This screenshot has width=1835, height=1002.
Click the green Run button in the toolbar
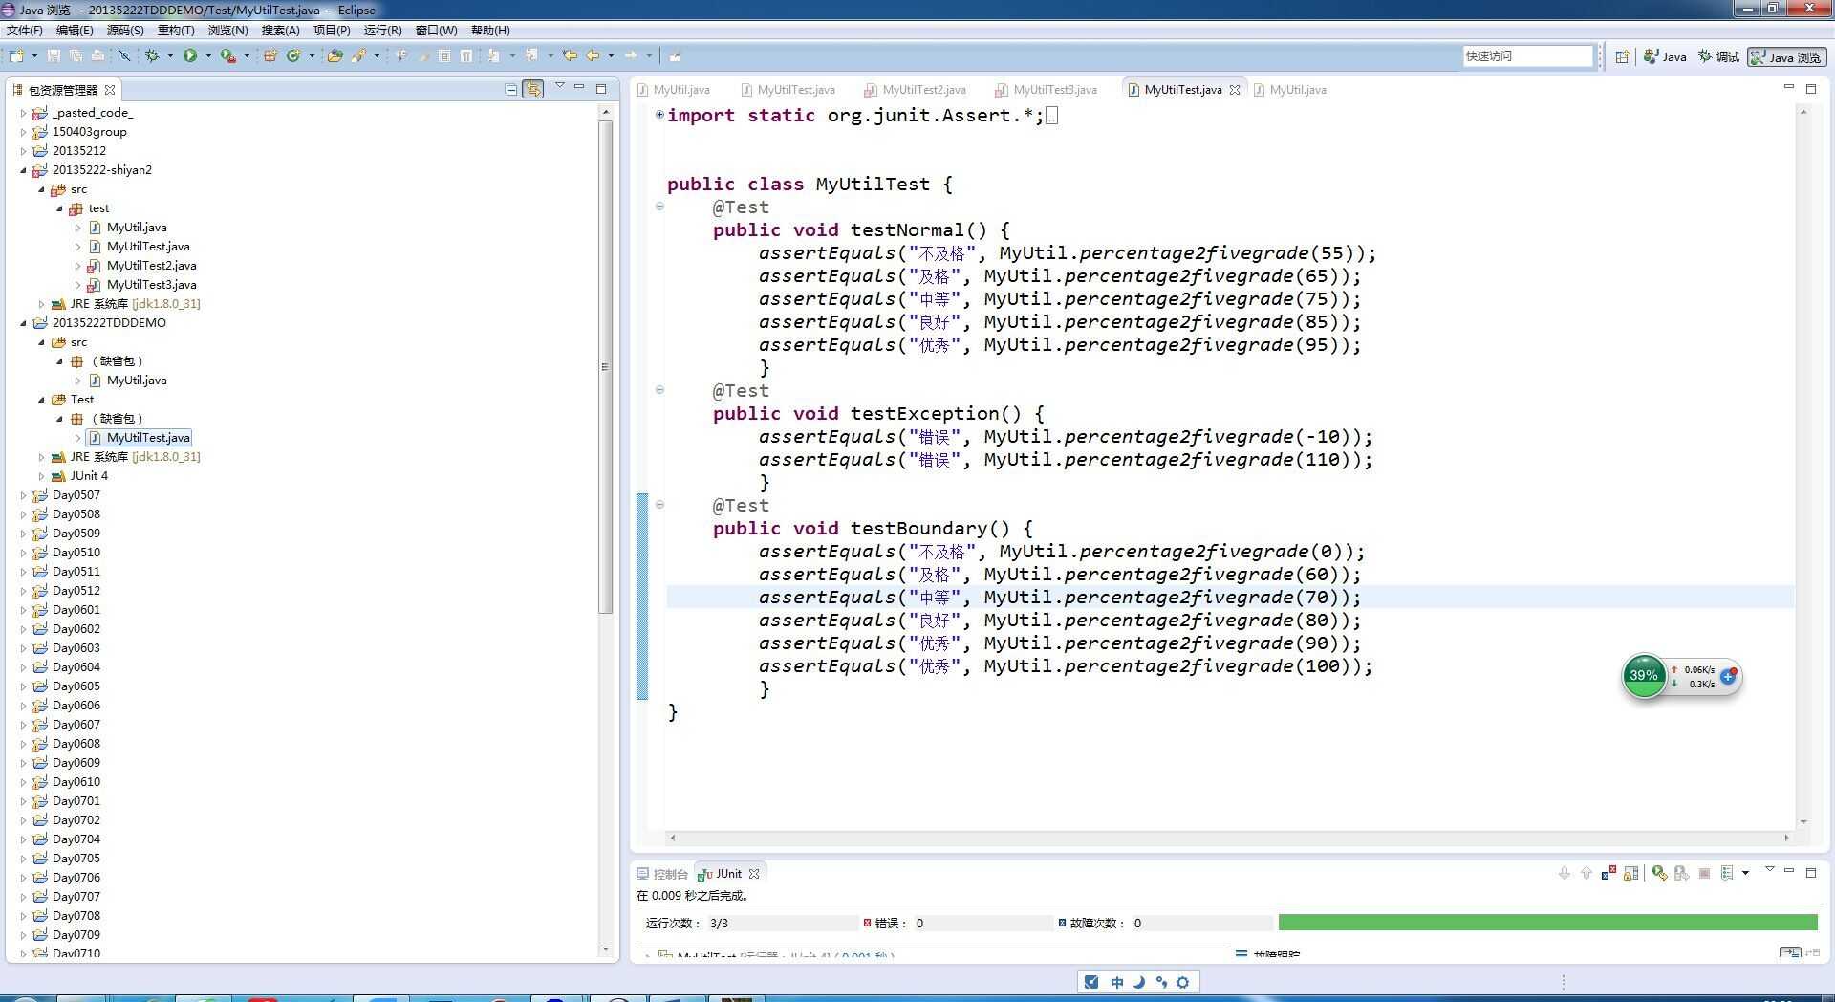[x=190, y=56]
